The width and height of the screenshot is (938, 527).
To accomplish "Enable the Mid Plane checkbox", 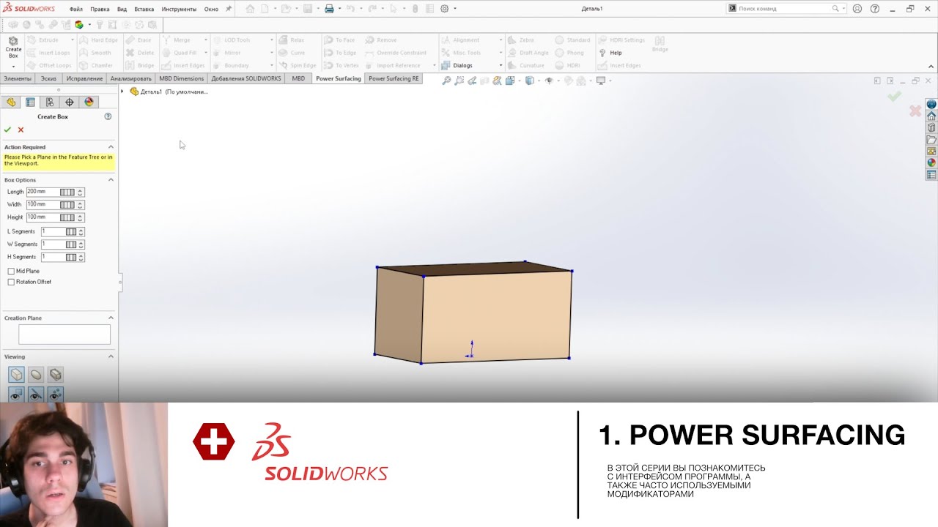I will coord(11,271).
